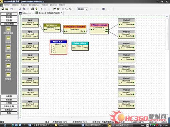Click the Help question mark icon

[x=36, y=9]
